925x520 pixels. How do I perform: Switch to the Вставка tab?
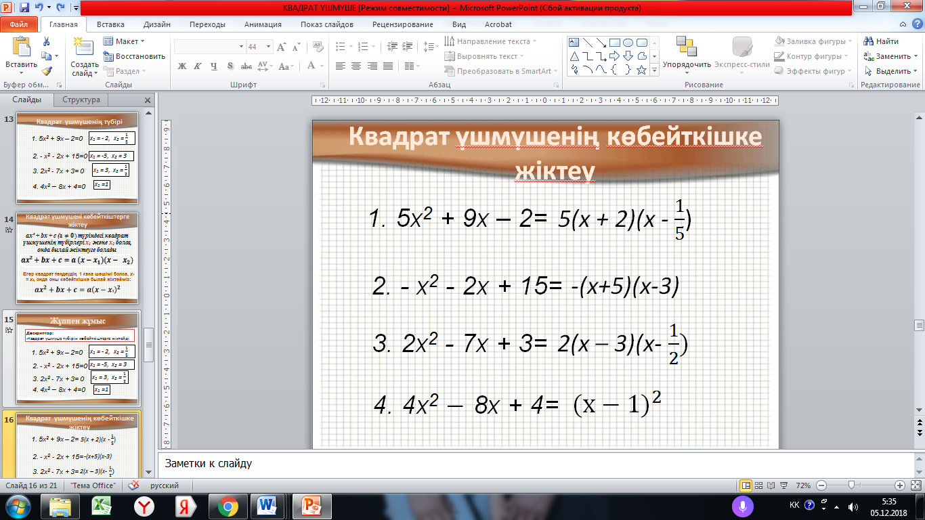pos(110,24)
